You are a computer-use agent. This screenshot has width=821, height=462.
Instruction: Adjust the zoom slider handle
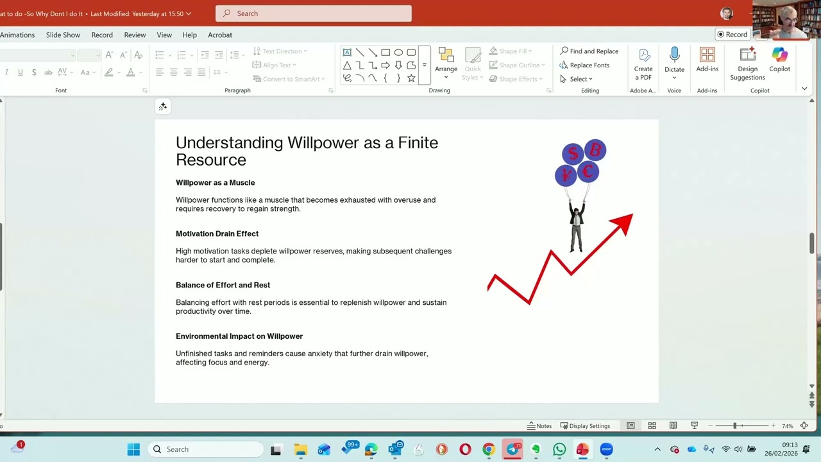(x=735, y=425)
